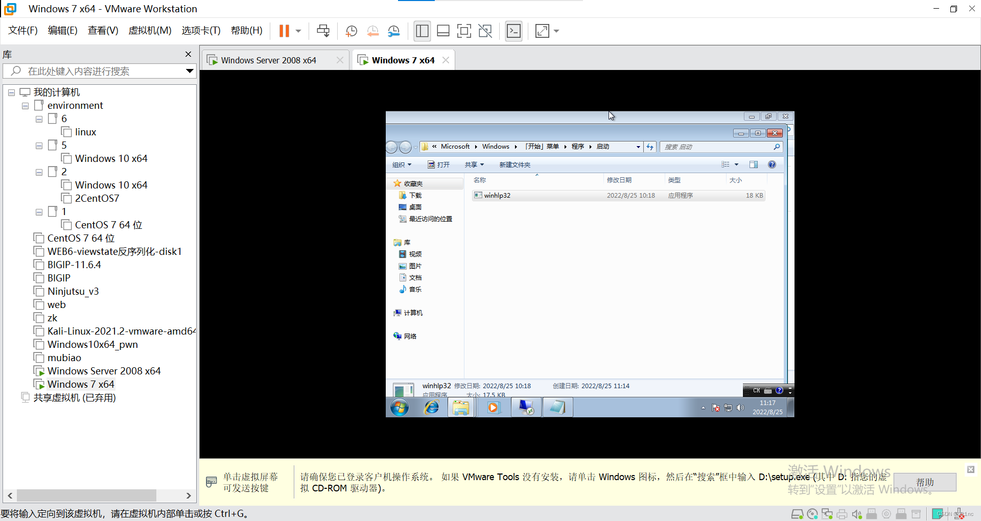Viewport: 981px width, 521px height.
Task: Open Internet Explorer in guest taskbar
Action: click(432, 408)
